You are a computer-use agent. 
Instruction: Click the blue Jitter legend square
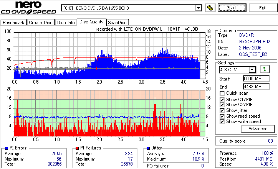pos(148,148)
